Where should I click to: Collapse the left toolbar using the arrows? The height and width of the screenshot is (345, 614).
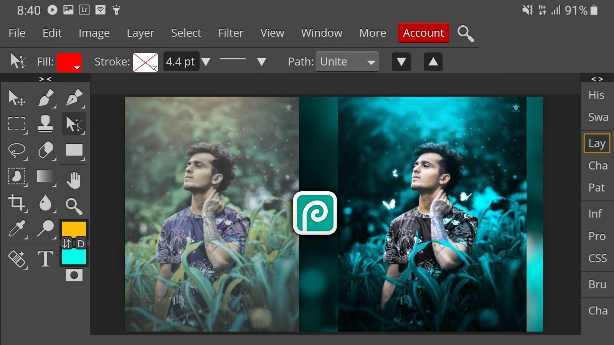tap(45, 79)
